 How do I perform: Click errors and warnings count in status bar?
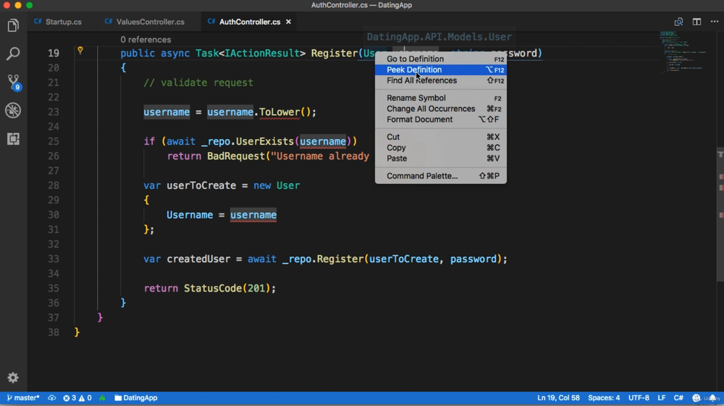77,398
